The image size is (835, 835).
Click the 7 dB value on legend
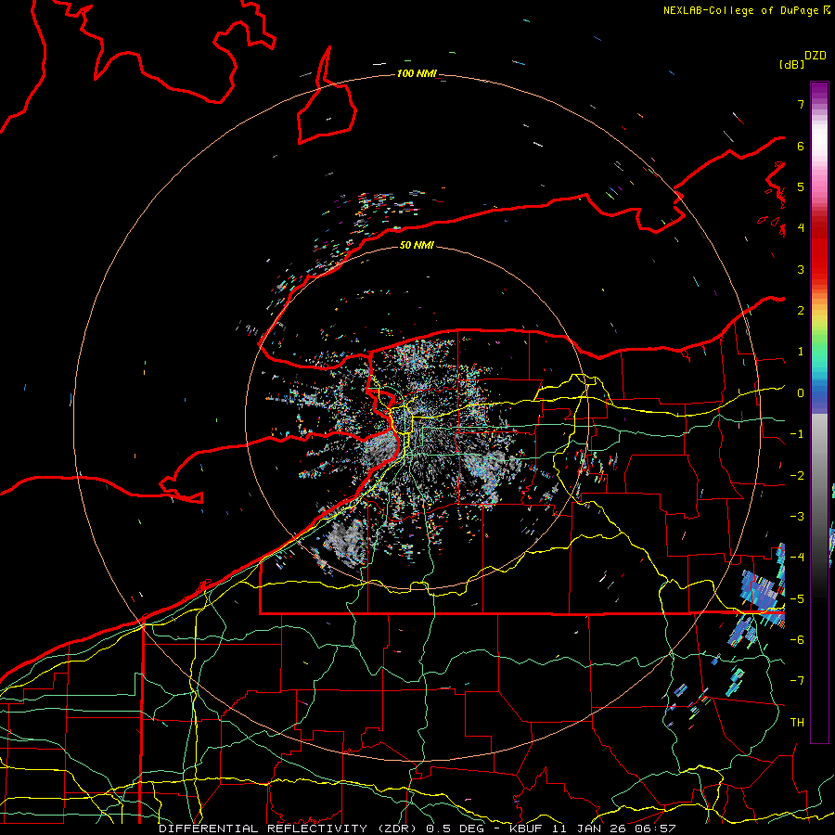(x=801, y=104)
